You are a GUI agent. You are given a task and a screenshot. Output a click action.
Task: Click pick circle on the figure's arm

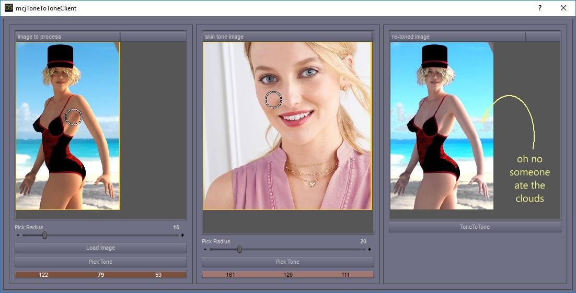coord(74,117)
